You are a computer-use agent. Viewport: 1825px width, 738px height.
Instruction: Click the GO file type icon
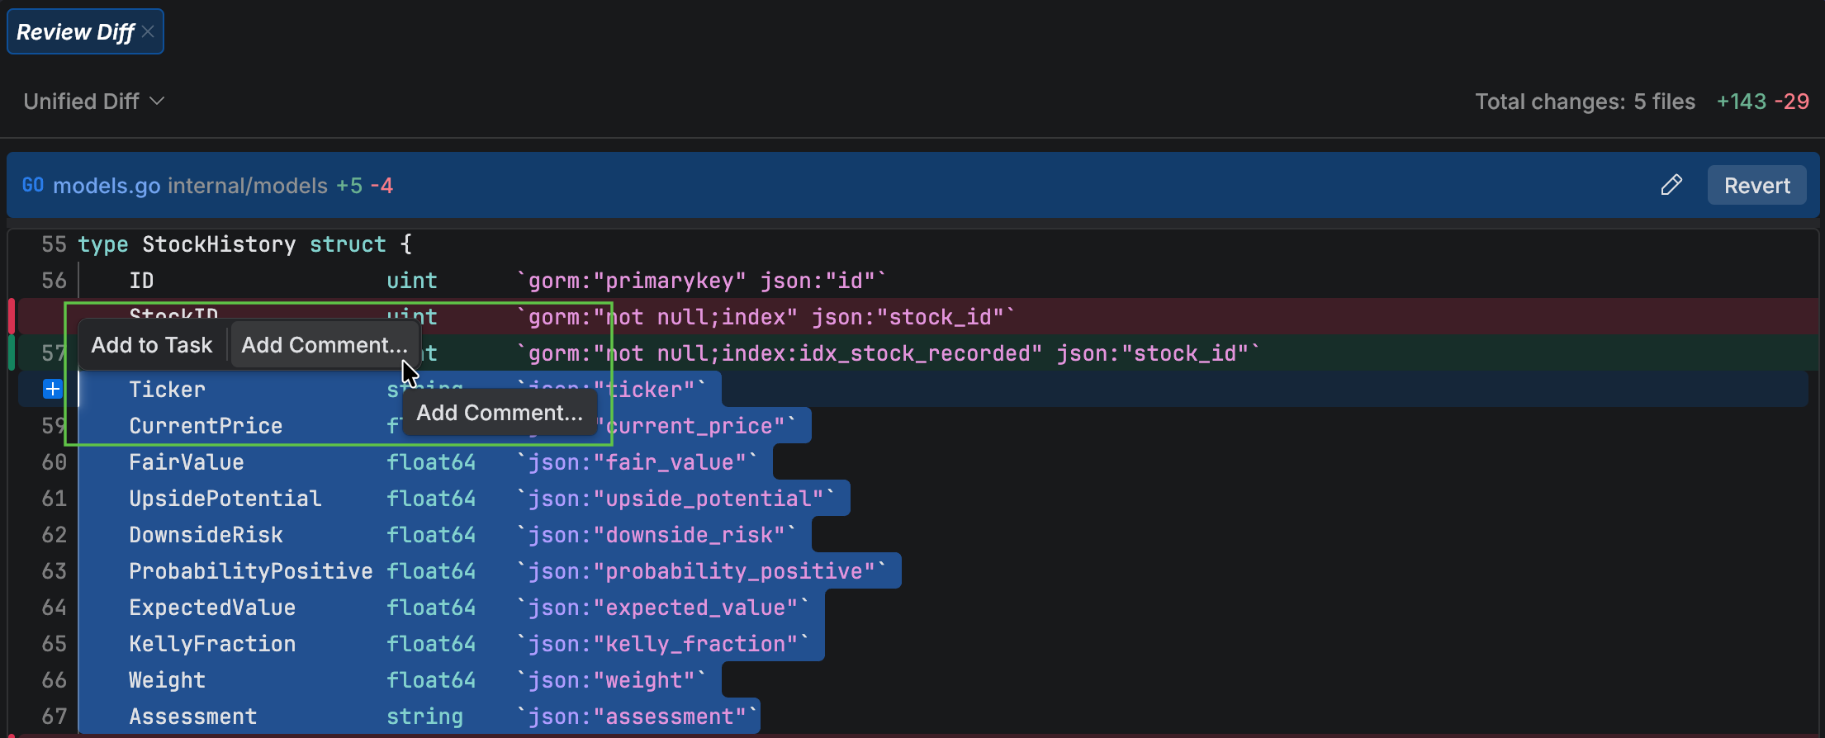pyautogui.click(x=33, y=185)
